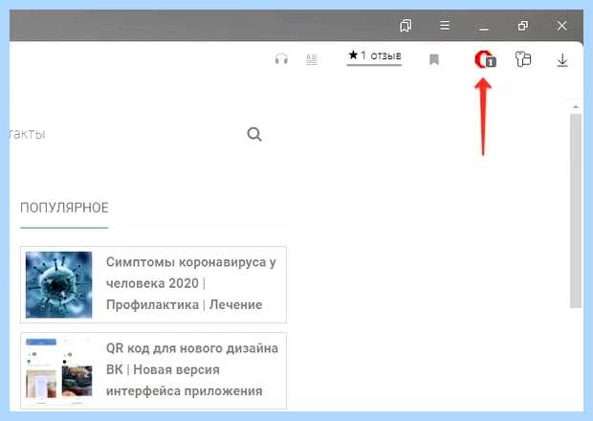Viewport: 593px width, 421px height.
Task: Click the bookmark flag icon
Action: (434, 59)
